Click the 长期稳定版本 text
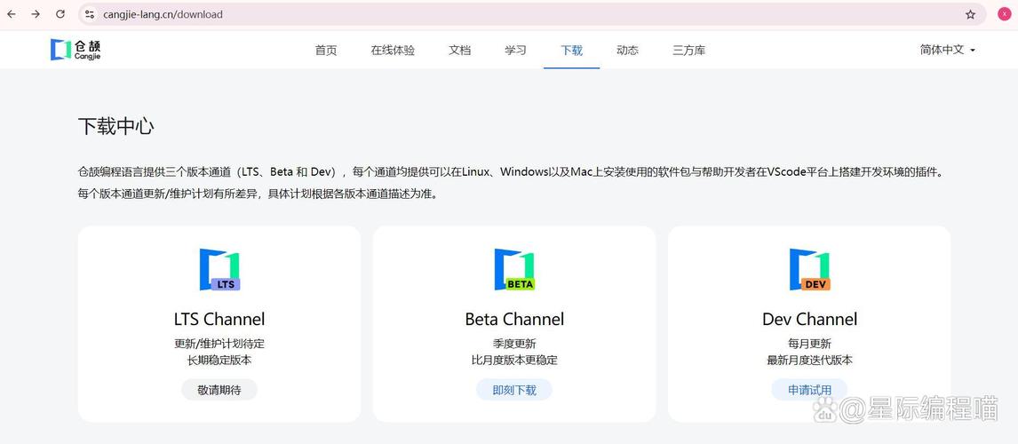This screenshot has height=444, width=1018. click(x=219, y=360)
